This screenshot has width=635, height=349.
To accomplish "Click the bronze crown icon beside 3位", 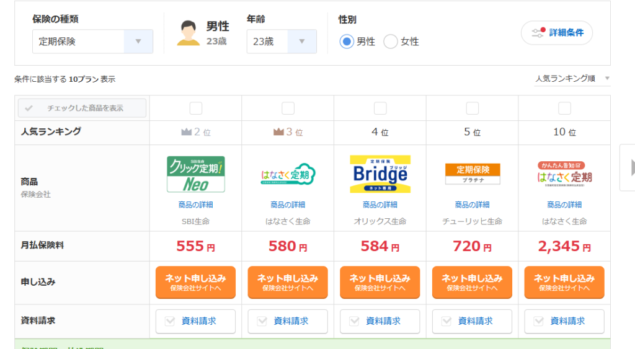I will 278,132.
